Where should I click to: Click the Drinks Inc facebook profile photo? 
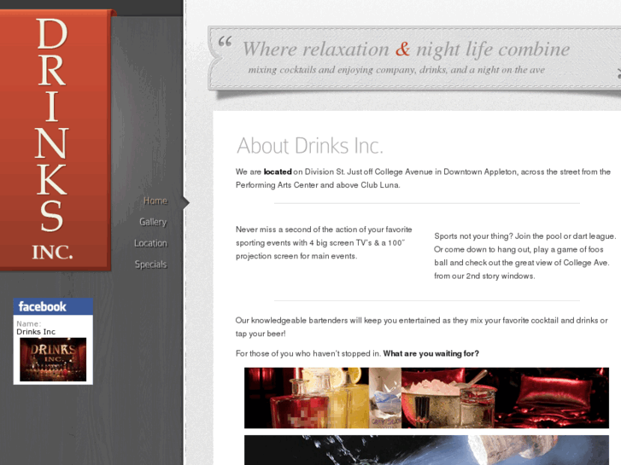point(53,359)
